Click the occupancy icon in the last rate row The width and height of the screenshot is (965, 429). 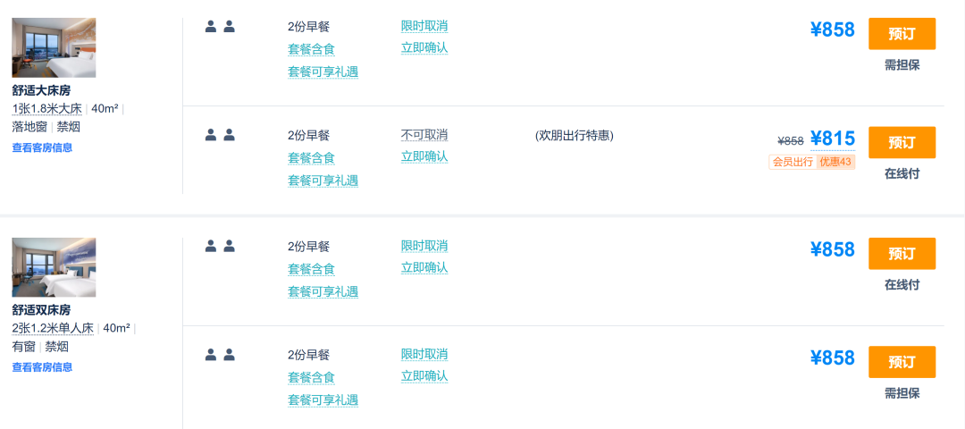point(220,355)
